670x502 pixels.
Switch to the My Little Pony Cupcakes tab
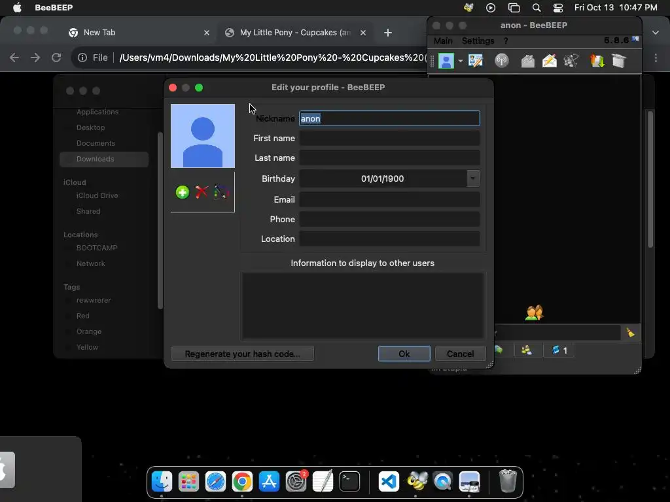coord(295,33)
